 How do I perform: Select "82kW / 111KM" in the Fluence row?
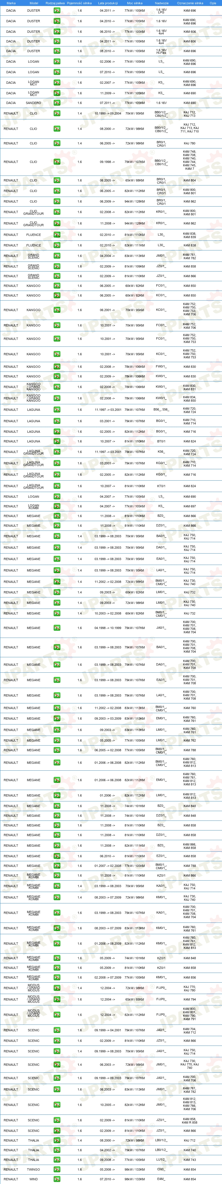pos(135,246)
